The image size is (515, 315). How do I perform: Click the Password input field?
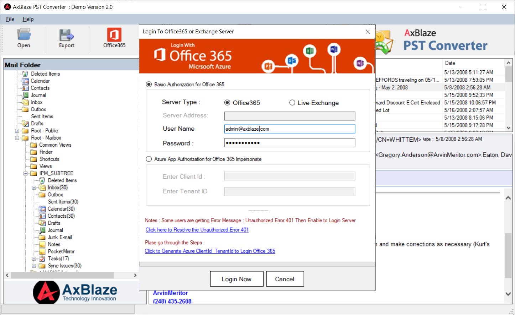(x=290, y=143)
